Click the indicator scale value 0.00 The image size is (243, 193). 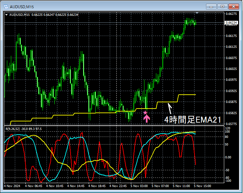click(x=228, y=157)
